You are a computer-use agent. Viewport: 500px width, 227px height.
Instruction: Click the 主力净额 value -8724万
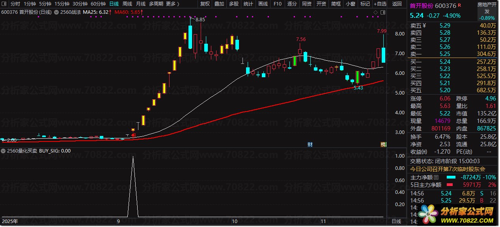470,177
